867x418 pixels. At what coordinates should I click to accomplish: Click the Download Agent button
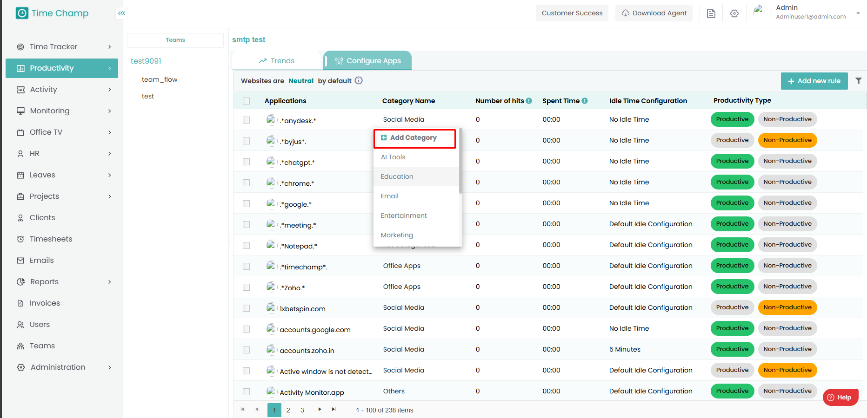tap(654, 13)
